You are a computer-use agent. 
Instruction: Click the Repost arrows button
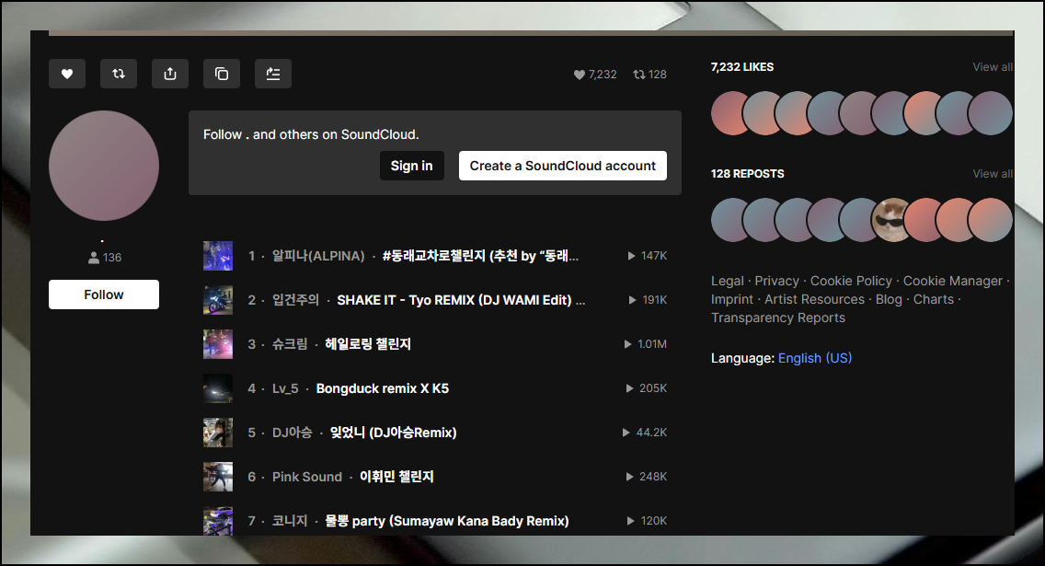119,74
